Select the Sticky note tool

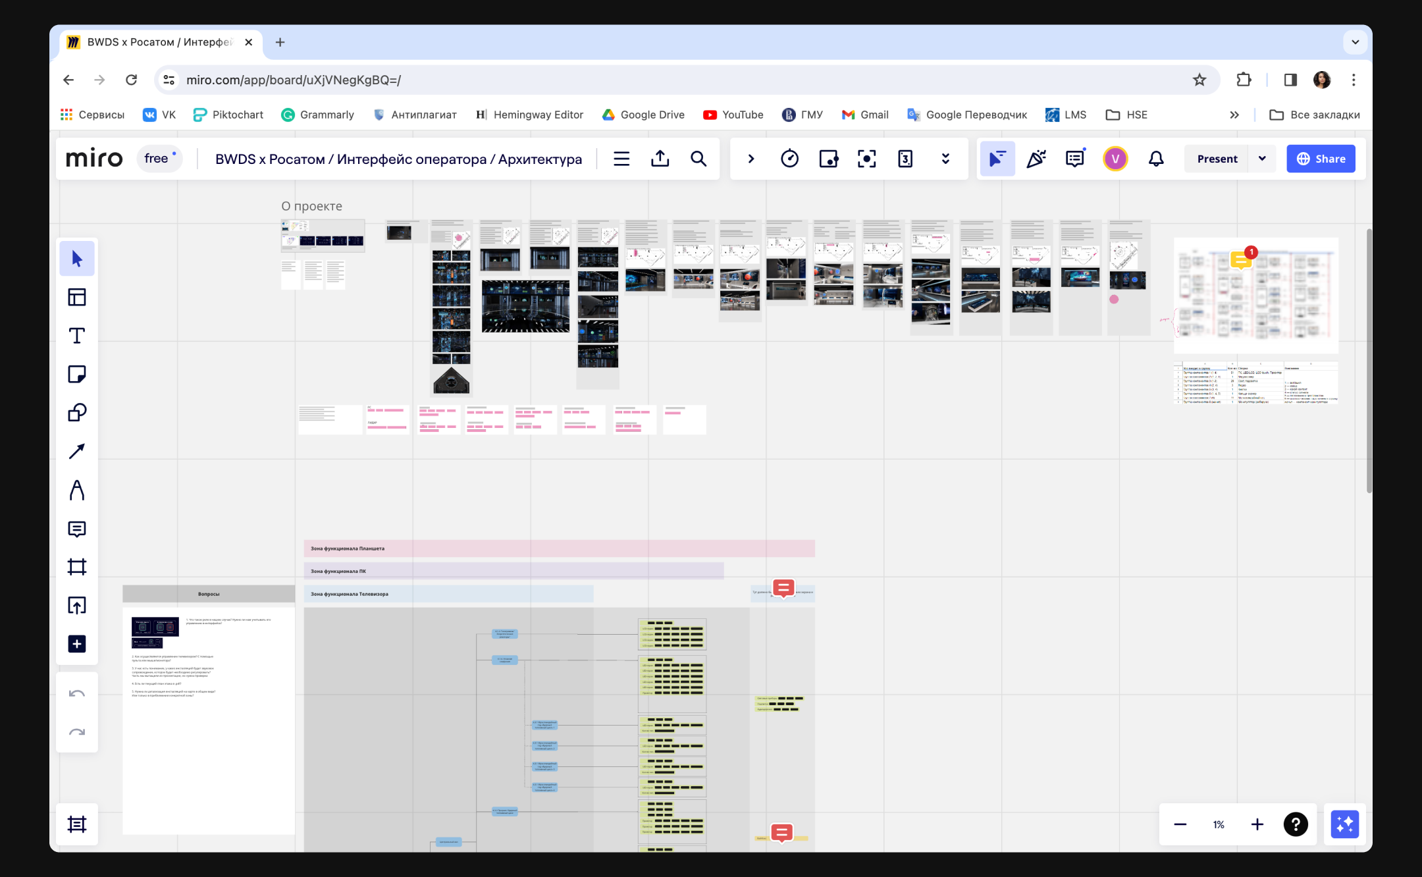pos(77,374)
